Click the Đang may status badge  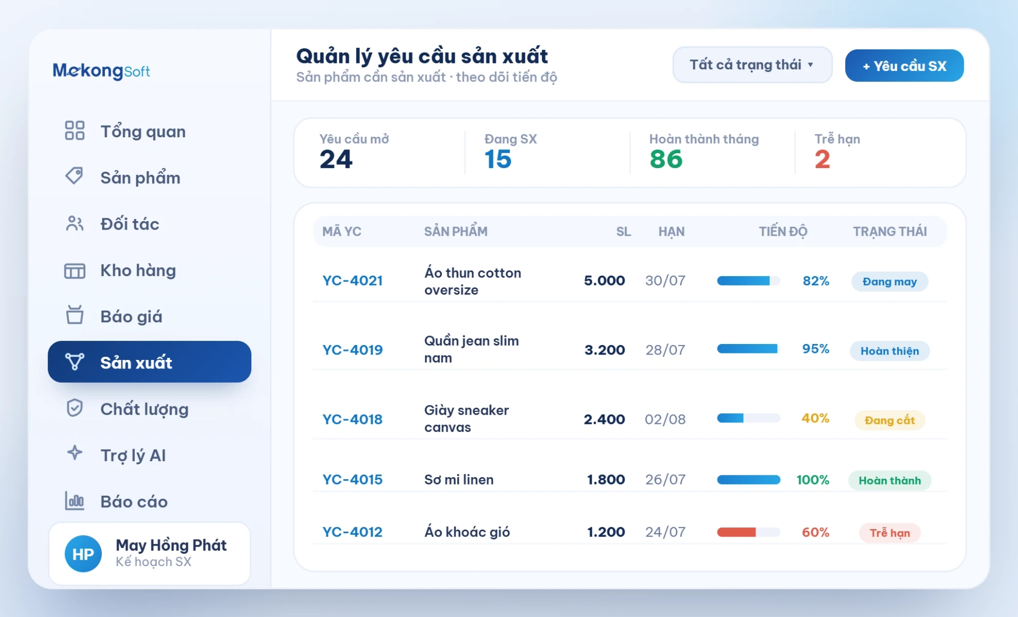(x=889, y=281)
